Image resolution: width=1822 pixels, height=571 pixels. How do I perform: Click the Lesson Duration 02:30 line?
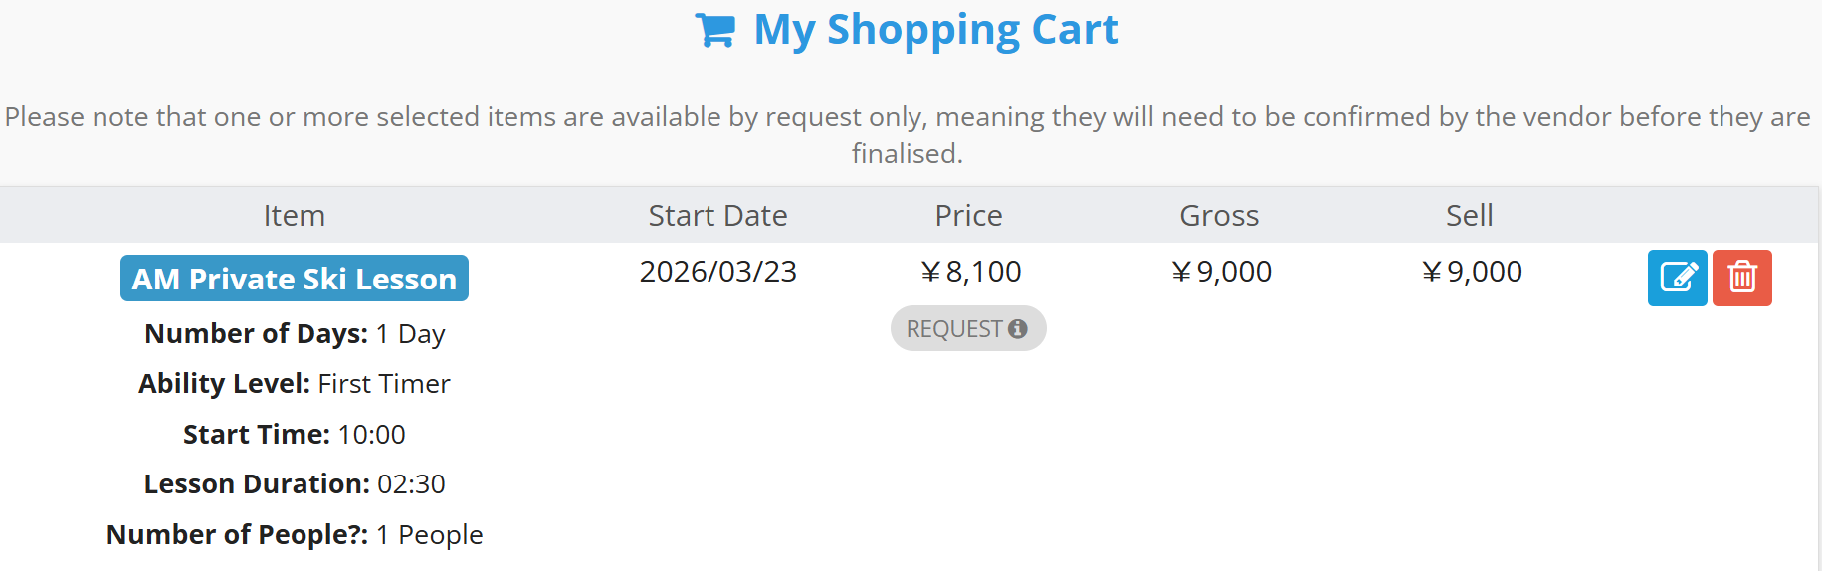(x=295, y=484)
